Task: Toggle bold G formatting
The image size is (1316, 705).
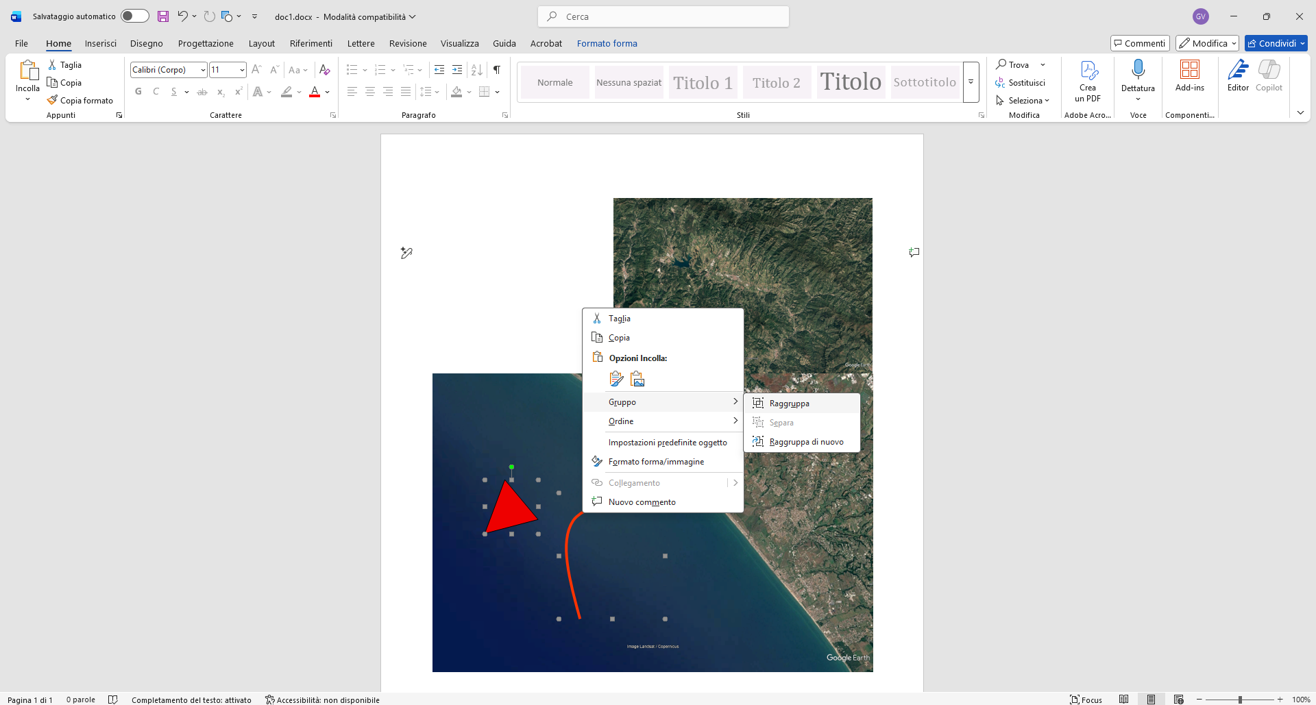Action: [138, 92]
